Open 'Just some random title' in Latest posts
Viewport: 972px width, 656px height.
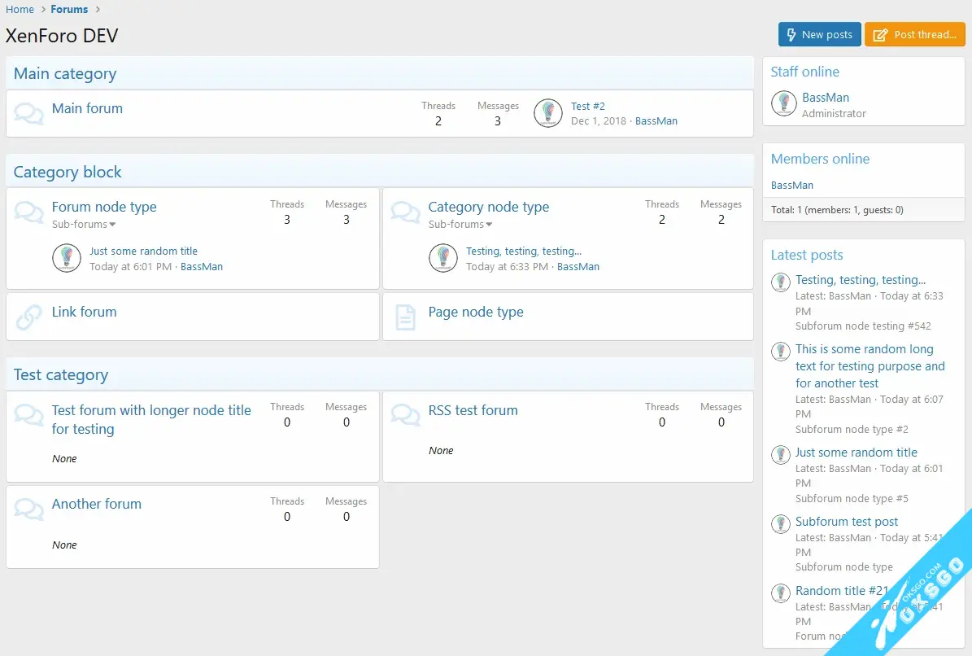[x=856, y=453]
